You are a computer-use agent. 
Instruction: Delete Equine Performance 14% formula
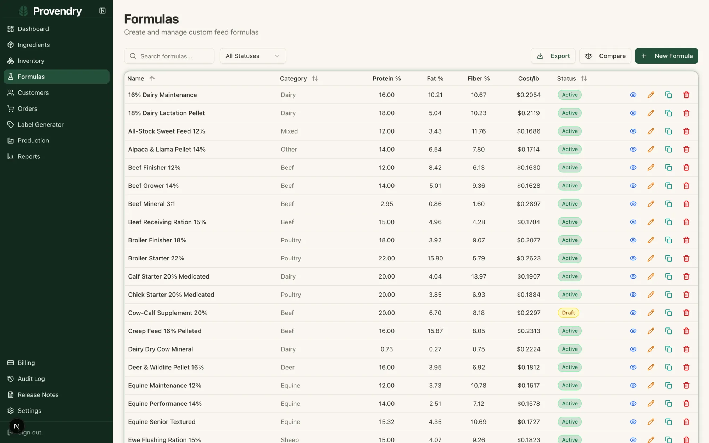pos(686,404)
